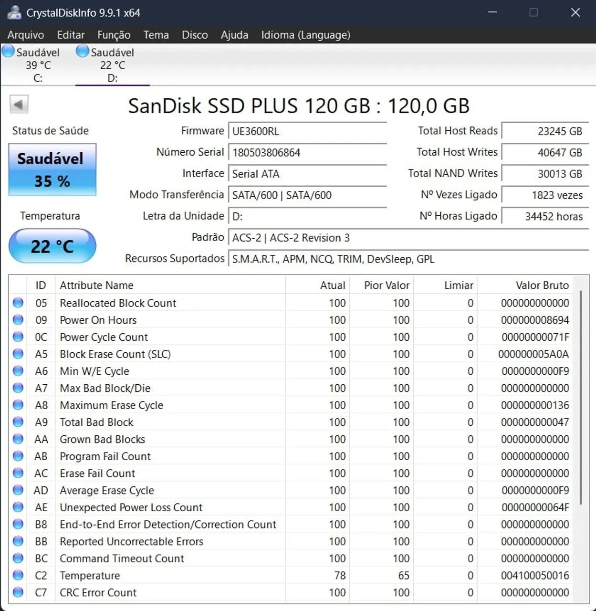Screen dimensions: 596x611
Task: Click the serial number field 180503806864
Action: pos(307,153)
